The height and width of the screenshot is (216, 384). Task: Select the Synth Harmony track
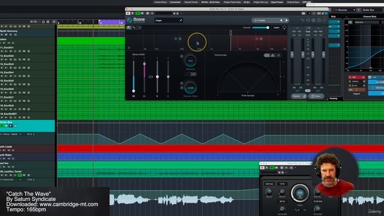point(28,33)
